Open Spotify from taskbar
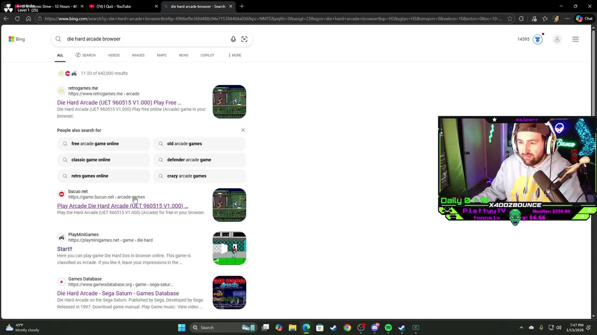Viewport: 597px width, 335px height. click(x=388, y=328)
